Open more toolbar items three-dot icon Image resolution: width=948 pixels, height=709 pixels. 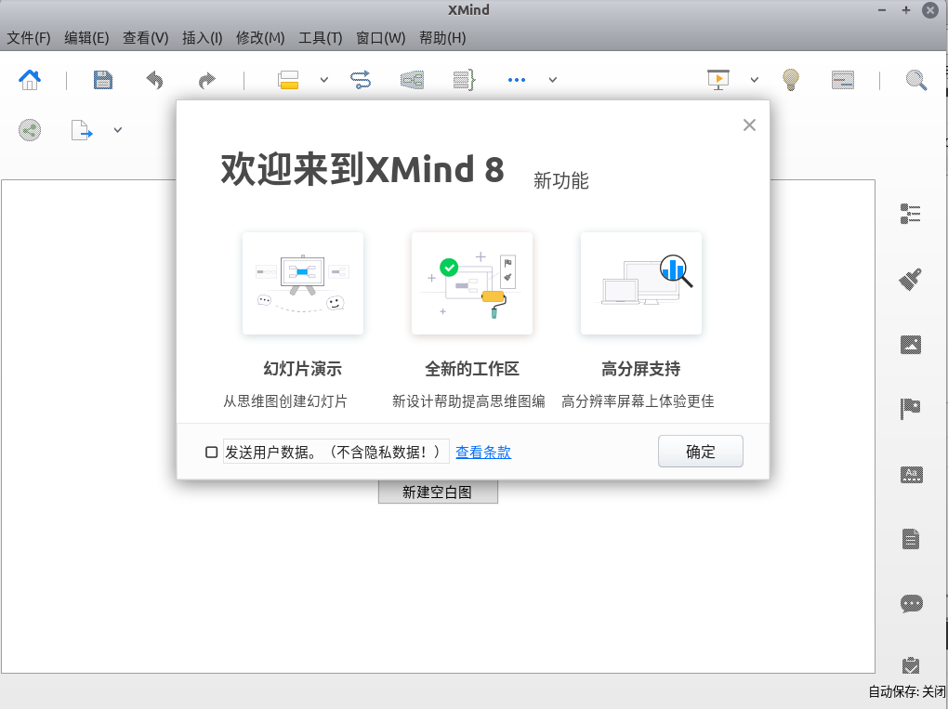pyautogui.click(x=517, y=80)
